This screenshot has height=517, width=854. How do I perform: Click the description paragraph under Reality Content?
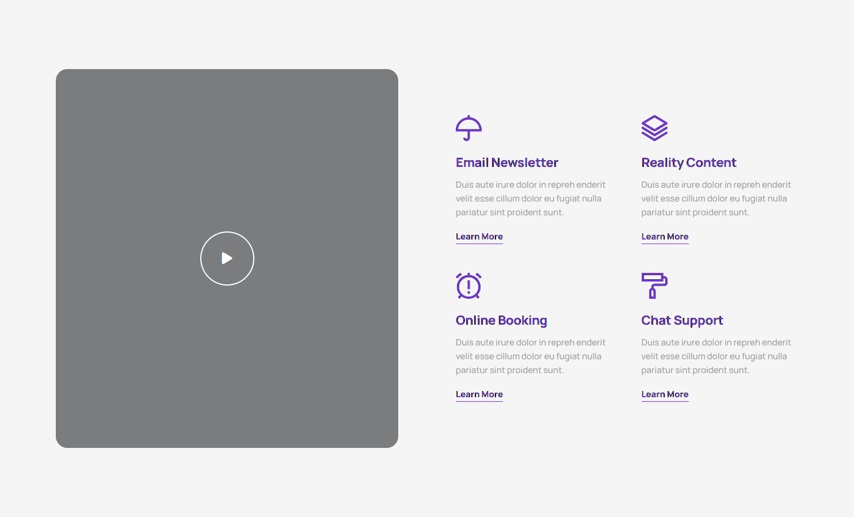pyautogui.click(x=715, y=199)
